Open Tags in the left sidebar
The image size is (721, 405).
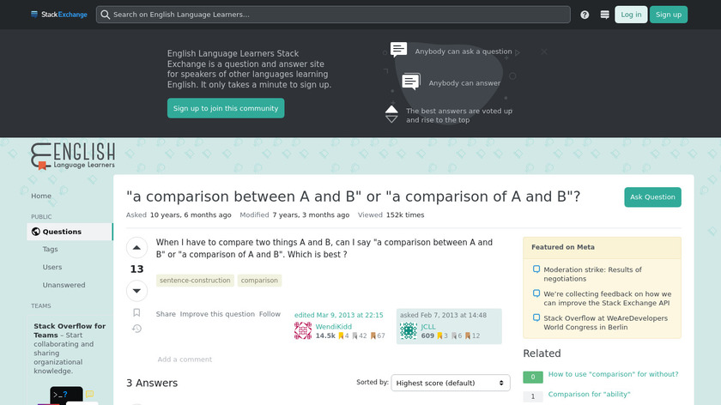50,249
